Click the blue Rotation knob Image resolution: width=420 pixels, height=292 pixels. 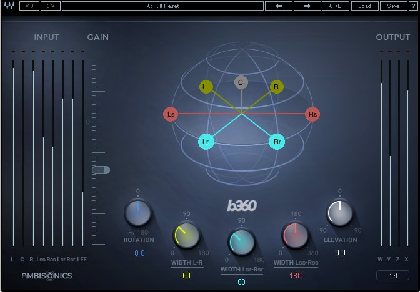[x=137, y=213]
